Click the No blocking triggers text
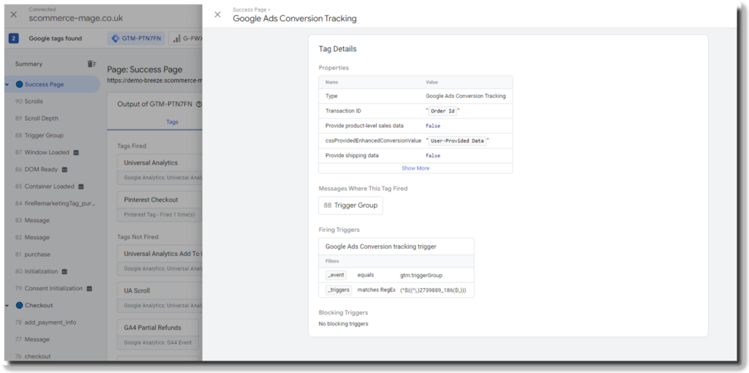The height and width of the screenshot is (373, 749). pyautogui.click(x=344, y=324)
